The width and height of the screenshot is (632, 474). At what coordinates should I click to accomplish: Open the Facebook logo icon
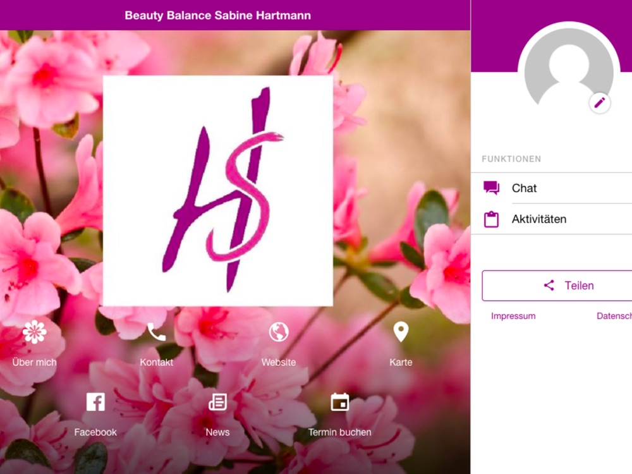point(95,402)
